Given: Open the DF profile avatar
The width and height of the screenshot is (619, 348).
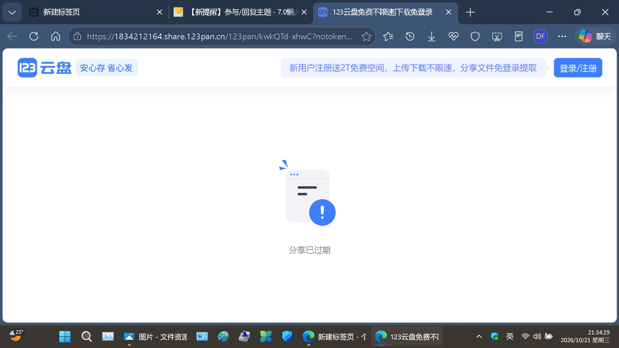Looking at the screenshot, I should click(x=540, y=36).
